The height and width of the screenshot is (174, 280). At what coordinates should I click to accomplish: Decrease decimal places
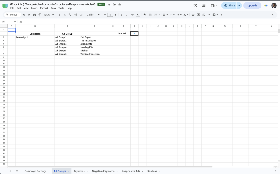[x=70, y=15]
